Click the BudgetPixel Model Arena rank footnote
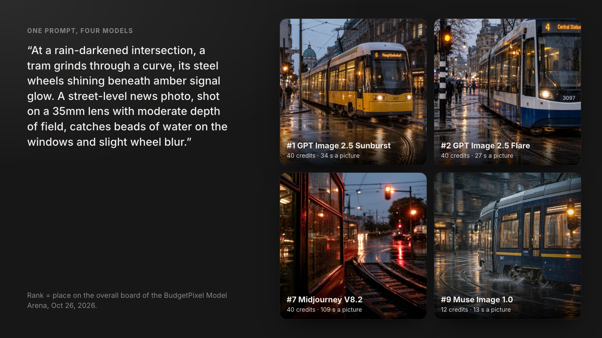Image resolution: width=602 pixels, height=338 pixels. tap(127, 300)
